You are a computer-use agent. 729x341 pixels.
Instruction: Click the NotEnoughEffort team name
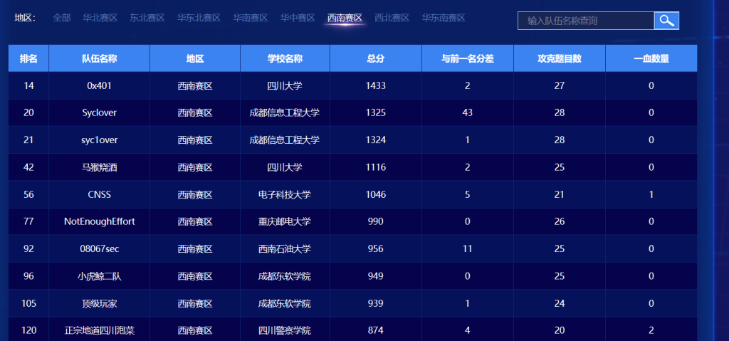(x=99, y=221)
